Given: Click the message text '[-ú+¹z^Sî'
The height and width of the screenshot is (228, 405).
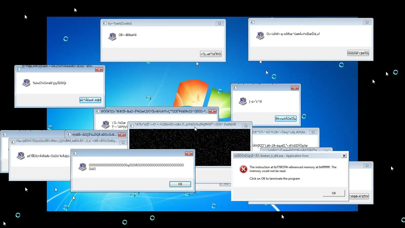Looking at the screenshot, I should coord(255,102).
